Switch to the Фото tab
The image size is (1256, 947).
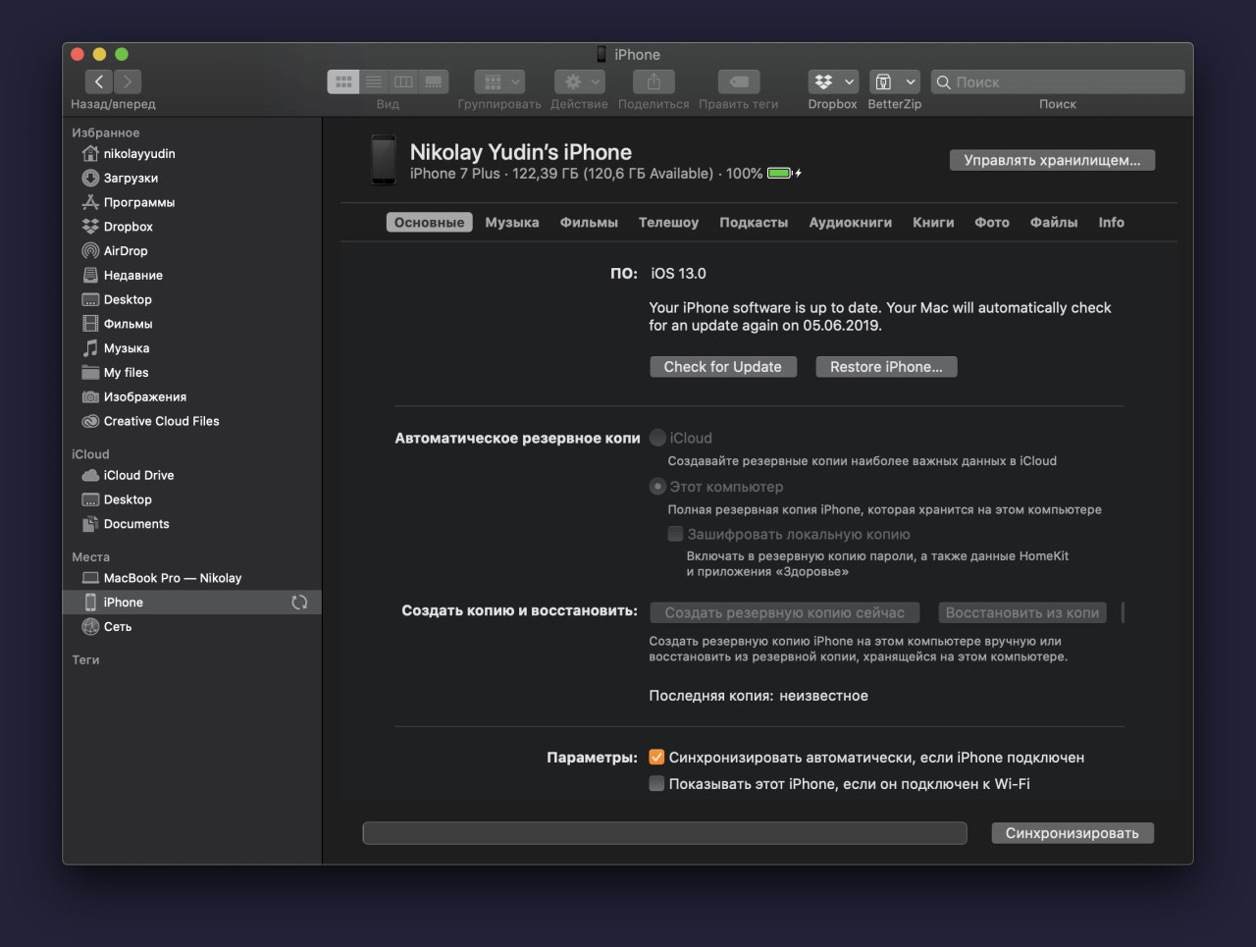(x=992, y=223)
